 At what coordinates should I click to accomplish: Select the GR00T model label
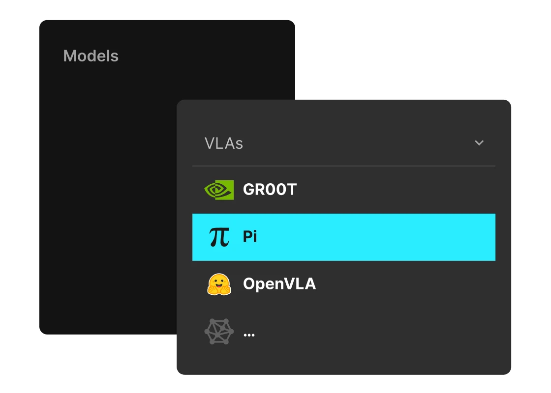click(270, 190)
